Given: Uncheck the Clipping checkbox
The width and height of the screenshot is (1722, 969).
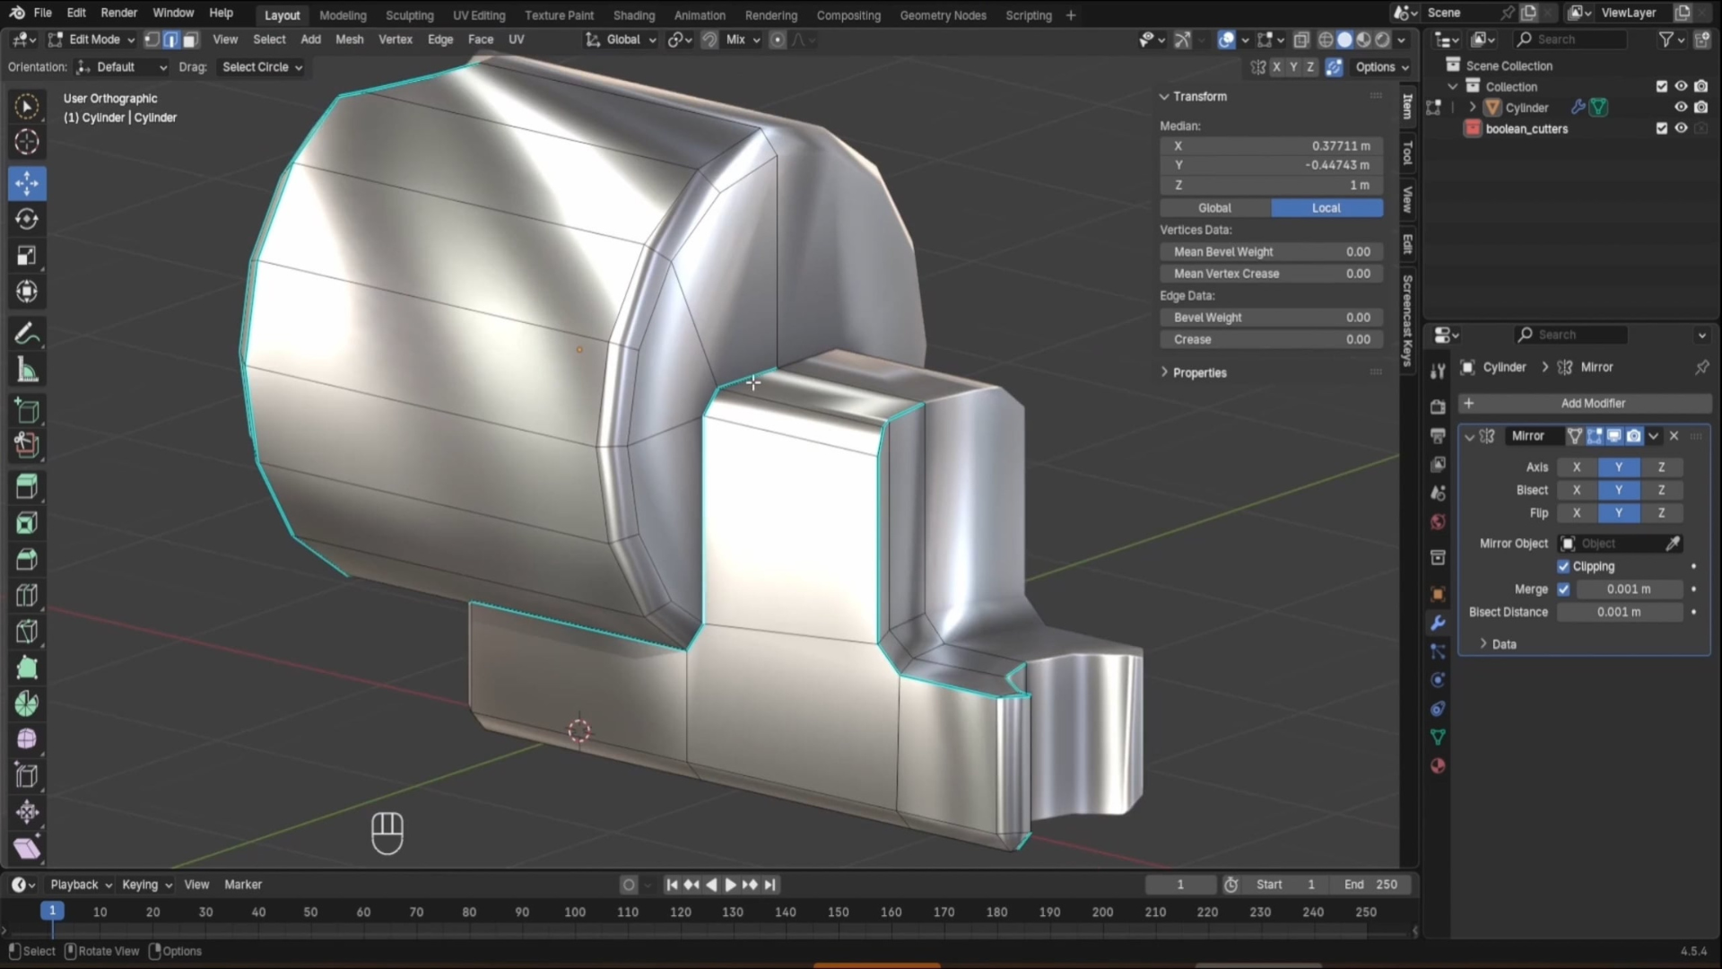Looking at the screenshot, I should click(x=1563, y=566).
